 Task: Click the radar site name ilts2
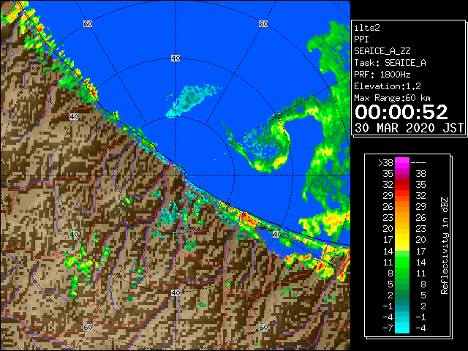click(367, 28)
